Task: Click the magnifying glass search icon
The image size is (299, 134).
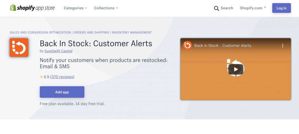Action: click(x=216, y=8)
